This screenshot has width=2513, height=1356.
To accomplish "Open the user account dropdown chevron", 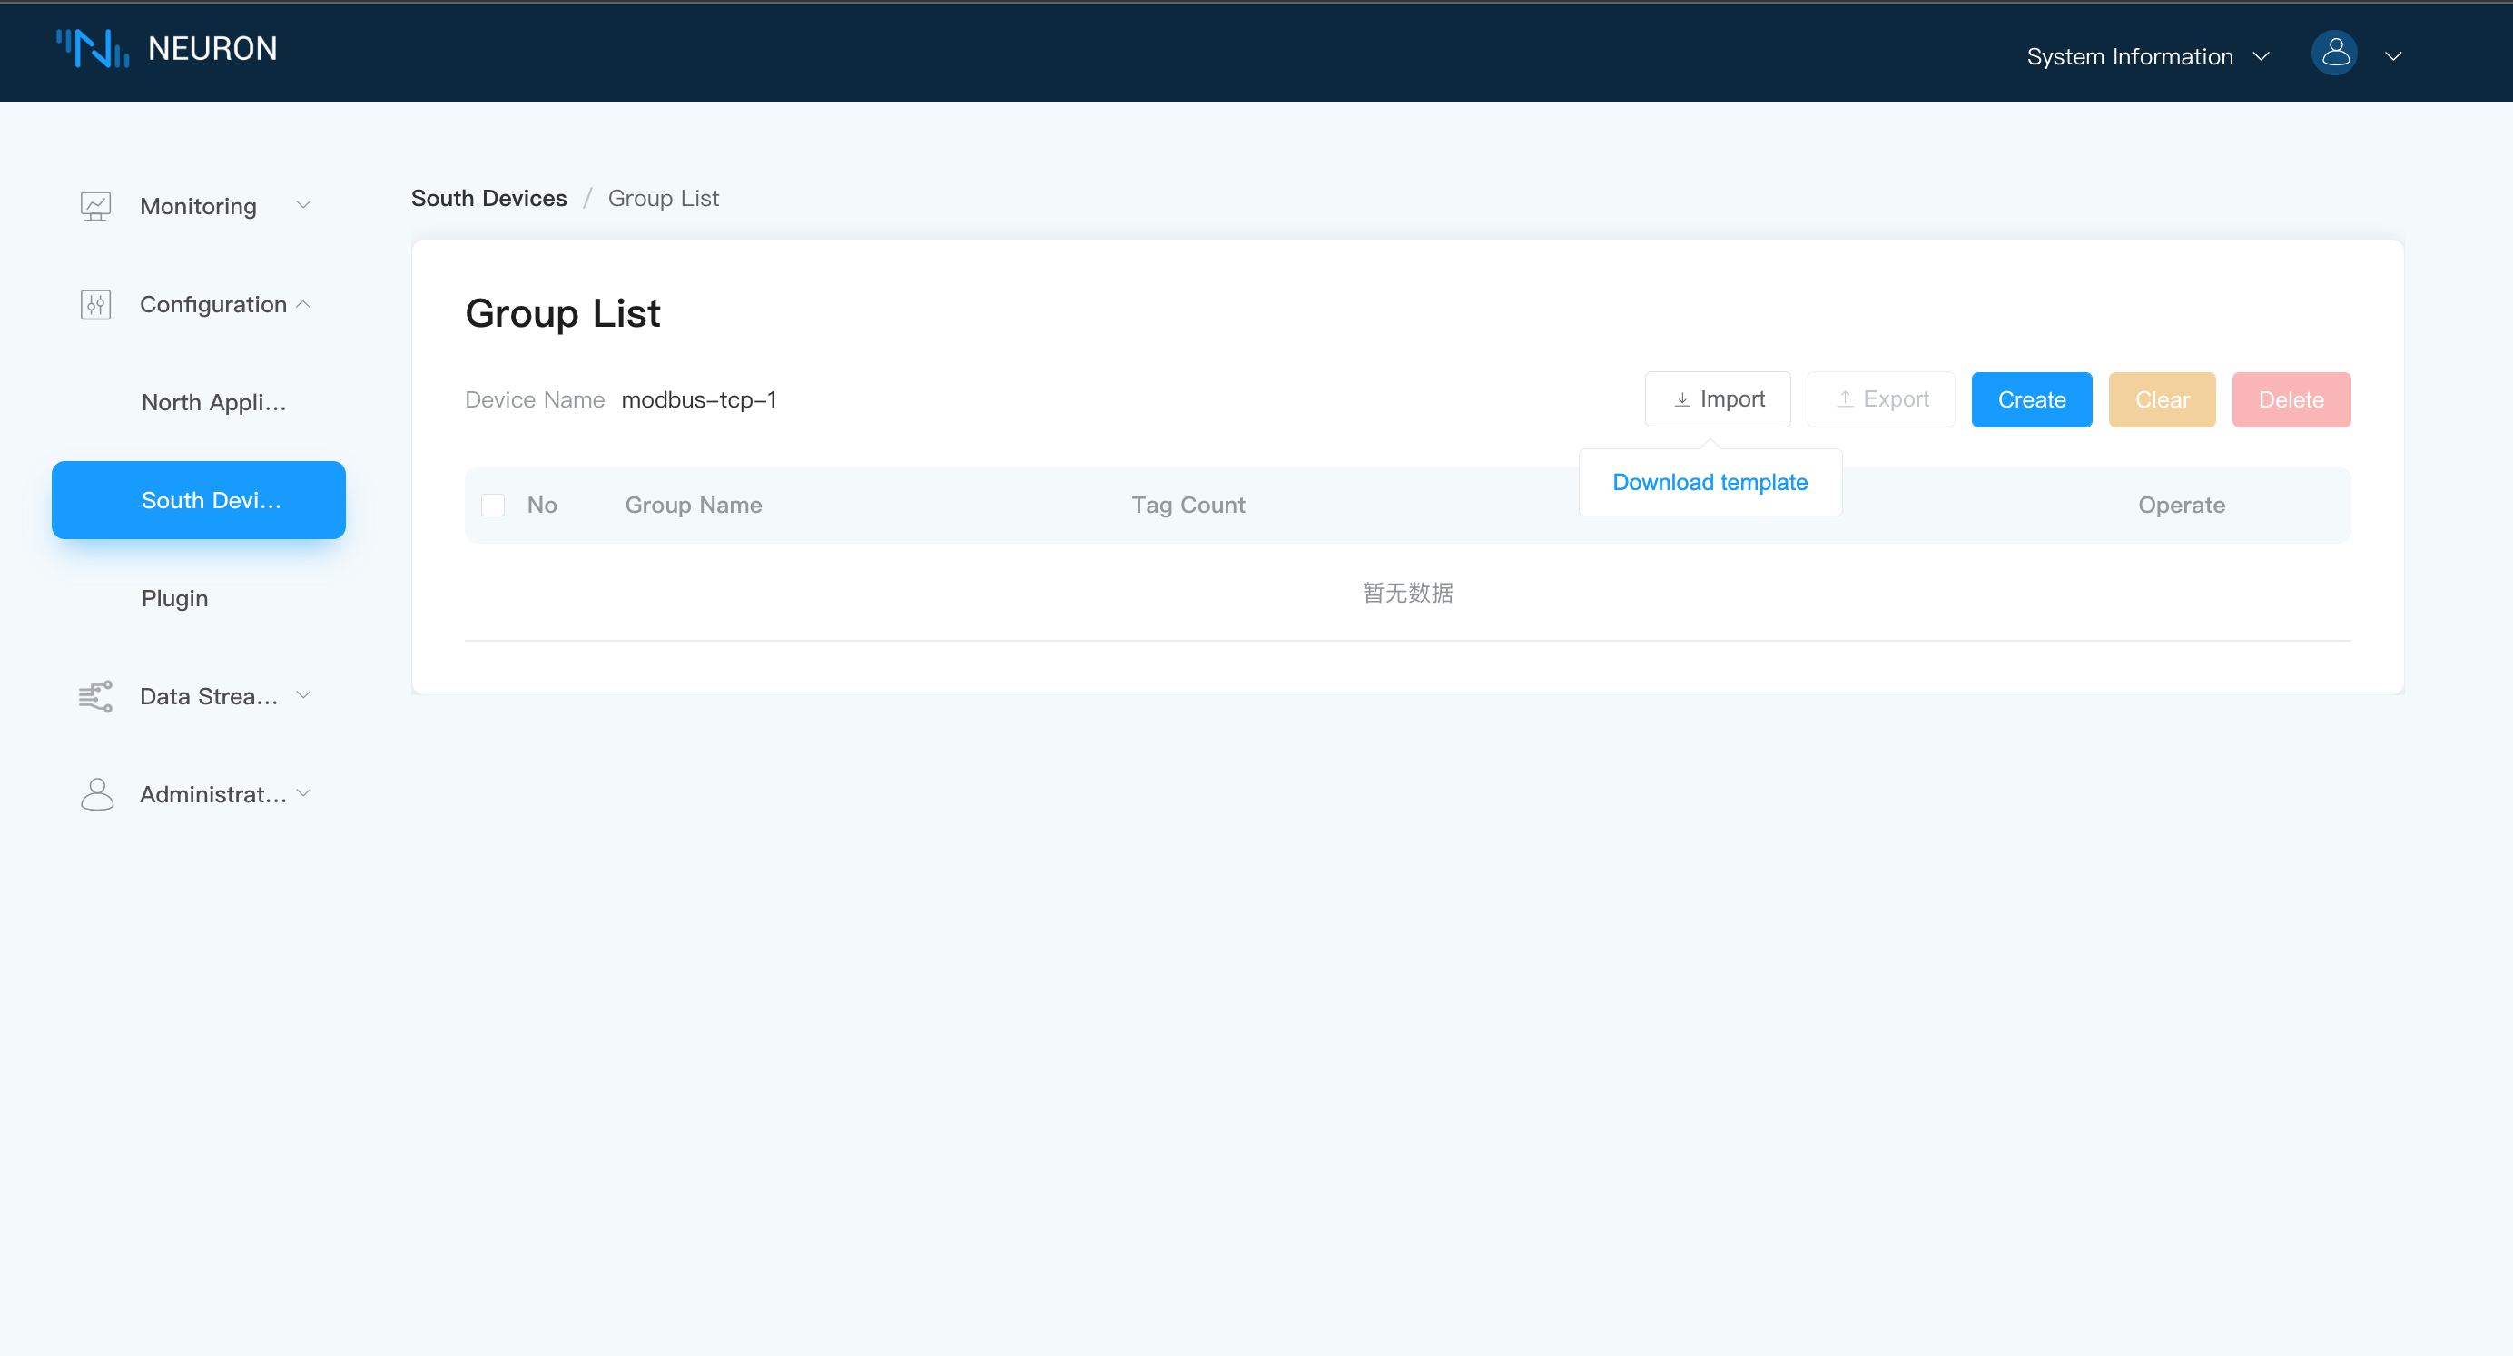I will pyautogui.click(x=2393, y=56).
